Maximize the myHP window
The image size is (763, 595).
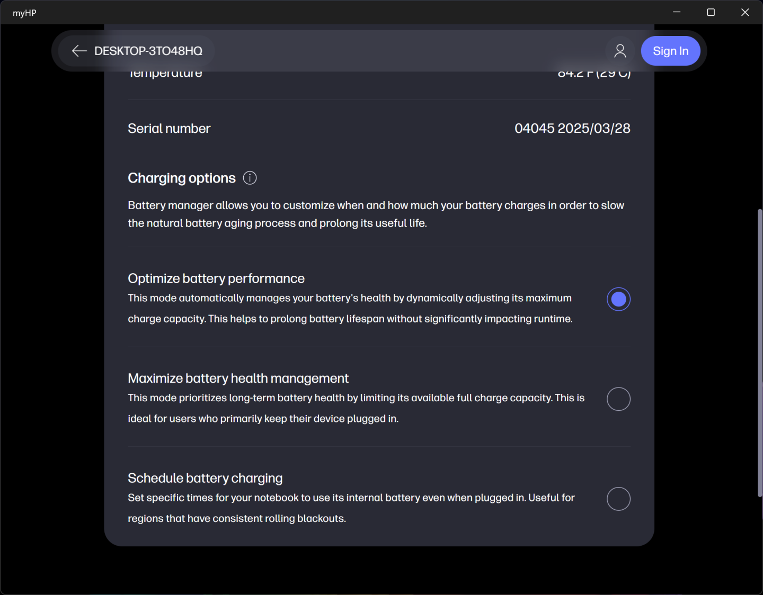711,12
